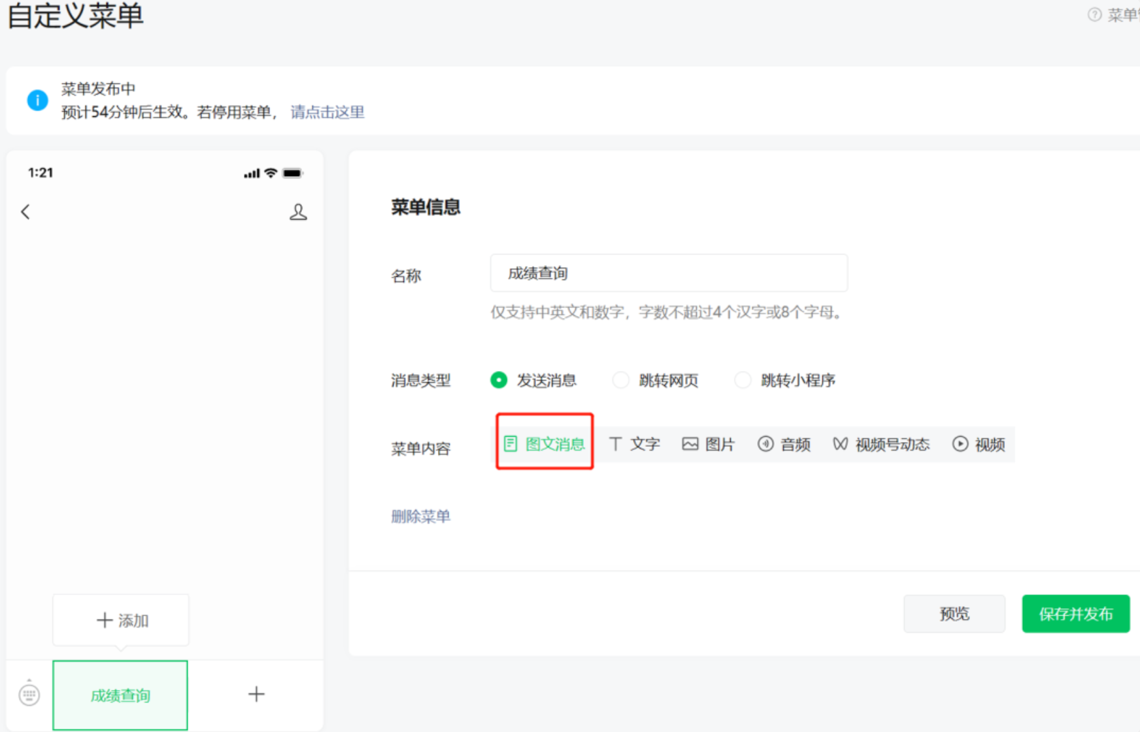This screenshot has width=1140, height=732.
Task: Switch to the 文字 text tab
Action: (x=634, y=445)
